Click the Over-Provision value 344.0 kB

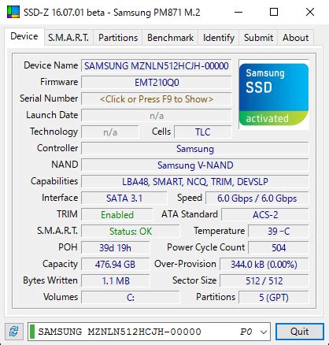tap(264, 265)
